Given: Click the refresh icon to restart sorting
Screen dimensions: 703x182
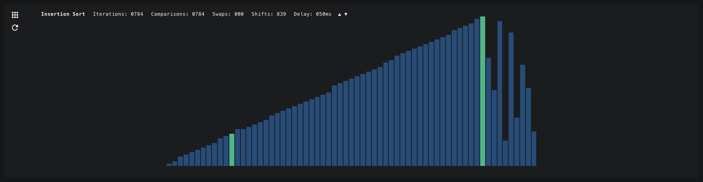Looking at the screenshot, I should (x=15, y=28).
